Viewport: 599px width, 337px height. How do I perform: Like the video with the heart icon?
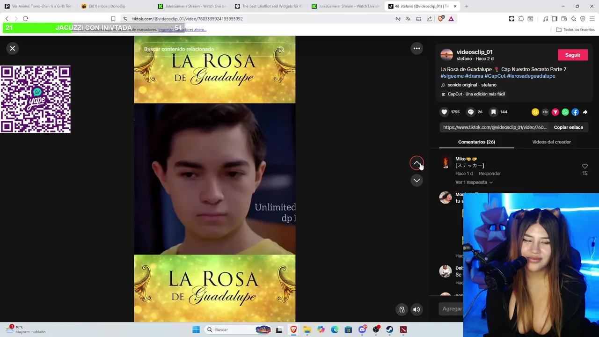point(444,112)
